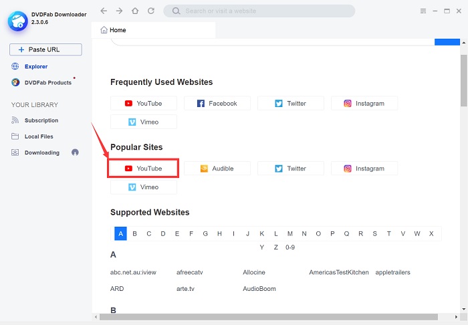Click the horizontal scrollbar left arrow
The height and width of the screenshot is (325, 468).
tap(96, 317)
